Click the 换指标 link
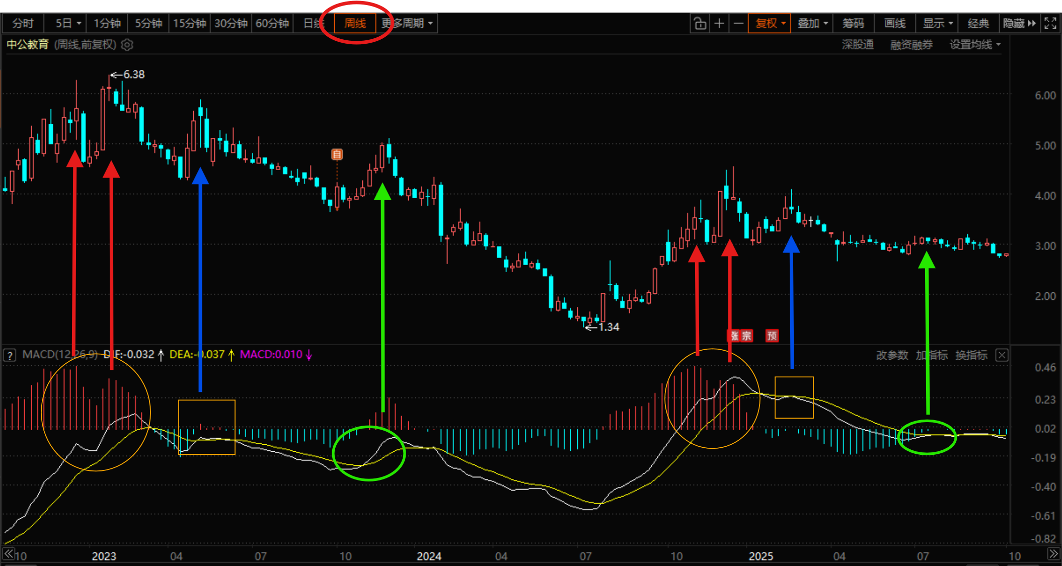The width and height of the screenshot is (1062, 566). click(x=971, y=355)
